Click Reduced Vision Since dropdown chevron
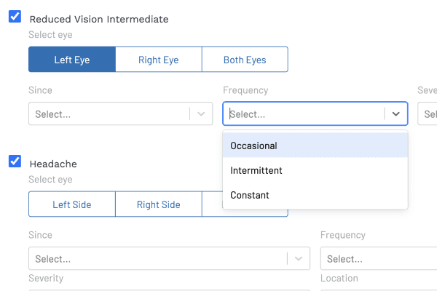Viewport: 437px width, 291px height. [202, 114]
